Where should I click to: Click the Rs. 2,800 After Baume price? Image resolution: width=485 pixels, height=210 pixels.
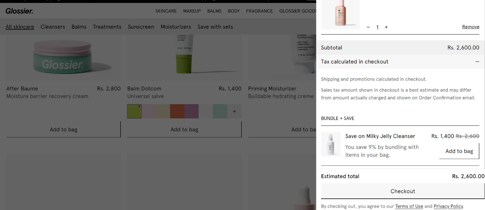point(109,88)
